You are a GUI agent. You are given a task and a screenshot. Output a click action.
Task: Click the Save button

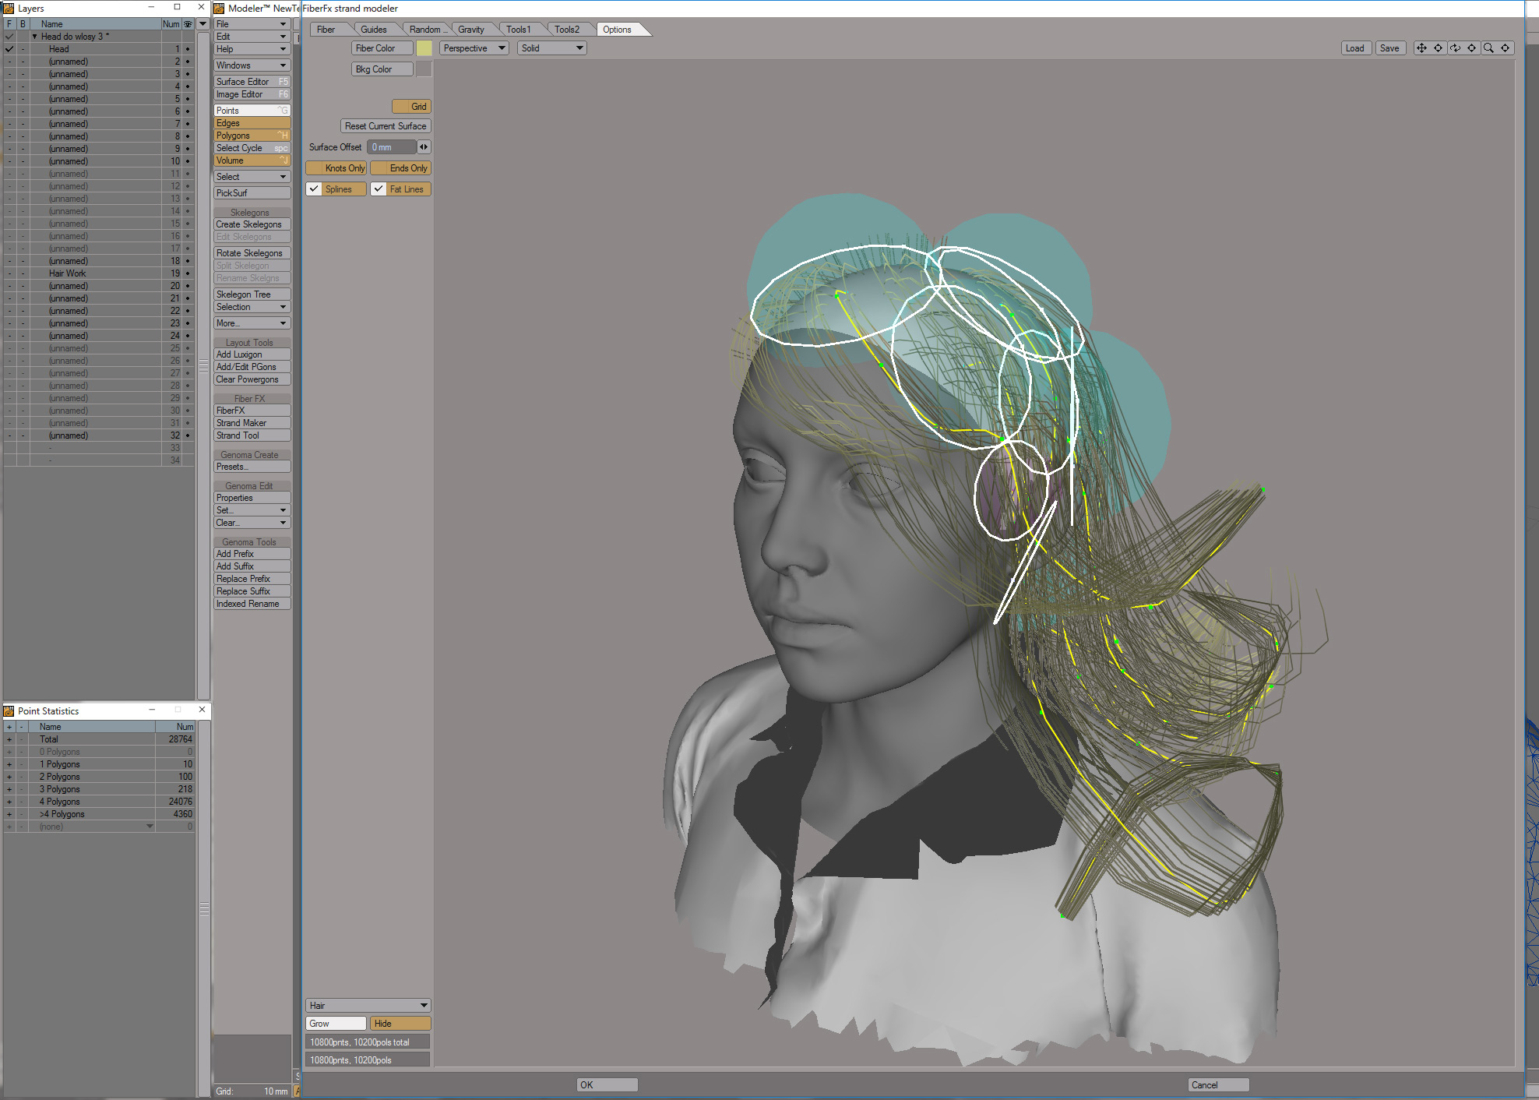click(1390, 48)
